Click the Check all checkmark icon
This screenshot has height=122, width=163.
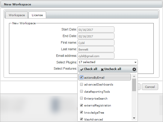pyautogui.click(x=81, y=69)
